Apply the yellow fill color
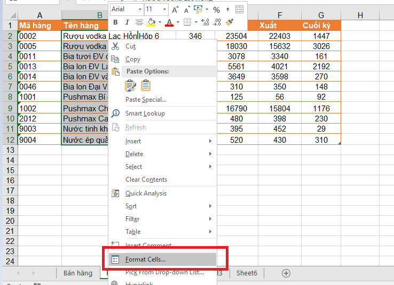394x285 pixels. 151,22
